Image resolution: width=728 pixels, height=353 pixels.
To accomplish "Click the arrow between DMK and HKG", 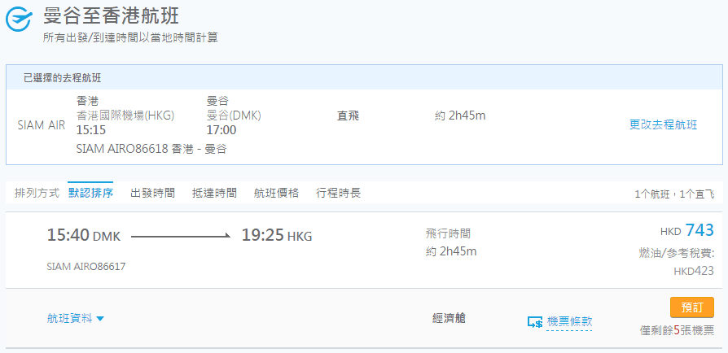I will coord(181,236).
